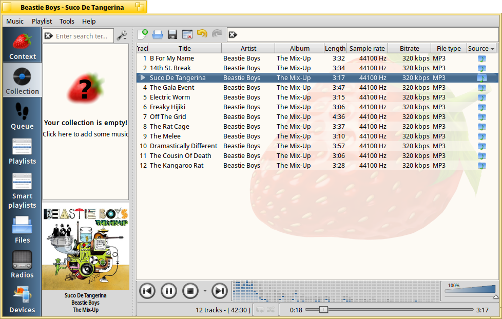This screenshot has height=319, width=502.
Task: Click the Mix-Up album cover art
Action: click(x=86, y=246)
